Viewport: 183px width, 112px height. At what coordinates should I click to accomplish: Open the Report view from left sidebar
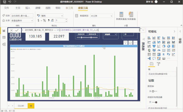point(4,31)
